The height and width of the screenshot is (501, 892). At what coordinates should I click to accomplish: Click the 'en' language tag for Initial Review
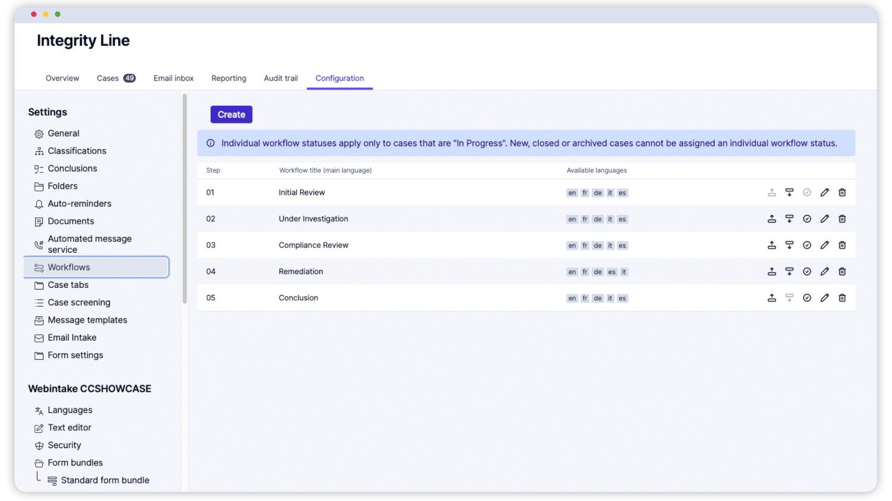(x=572, y=193)
